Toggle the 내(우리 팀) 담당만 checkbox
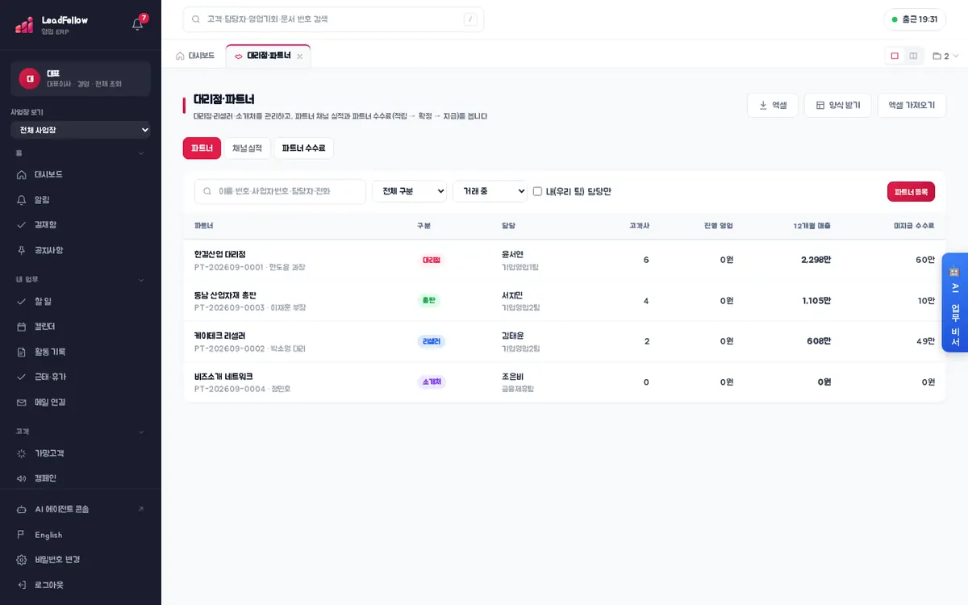The width and height of the screenshot is (968, 605). [x=537, y=191]
